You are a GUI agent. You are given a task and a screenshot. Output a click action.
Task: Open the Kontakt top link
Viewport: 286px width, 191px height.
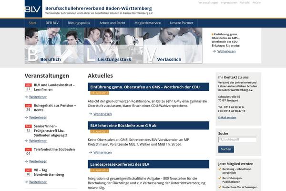[x=245, y=2]
